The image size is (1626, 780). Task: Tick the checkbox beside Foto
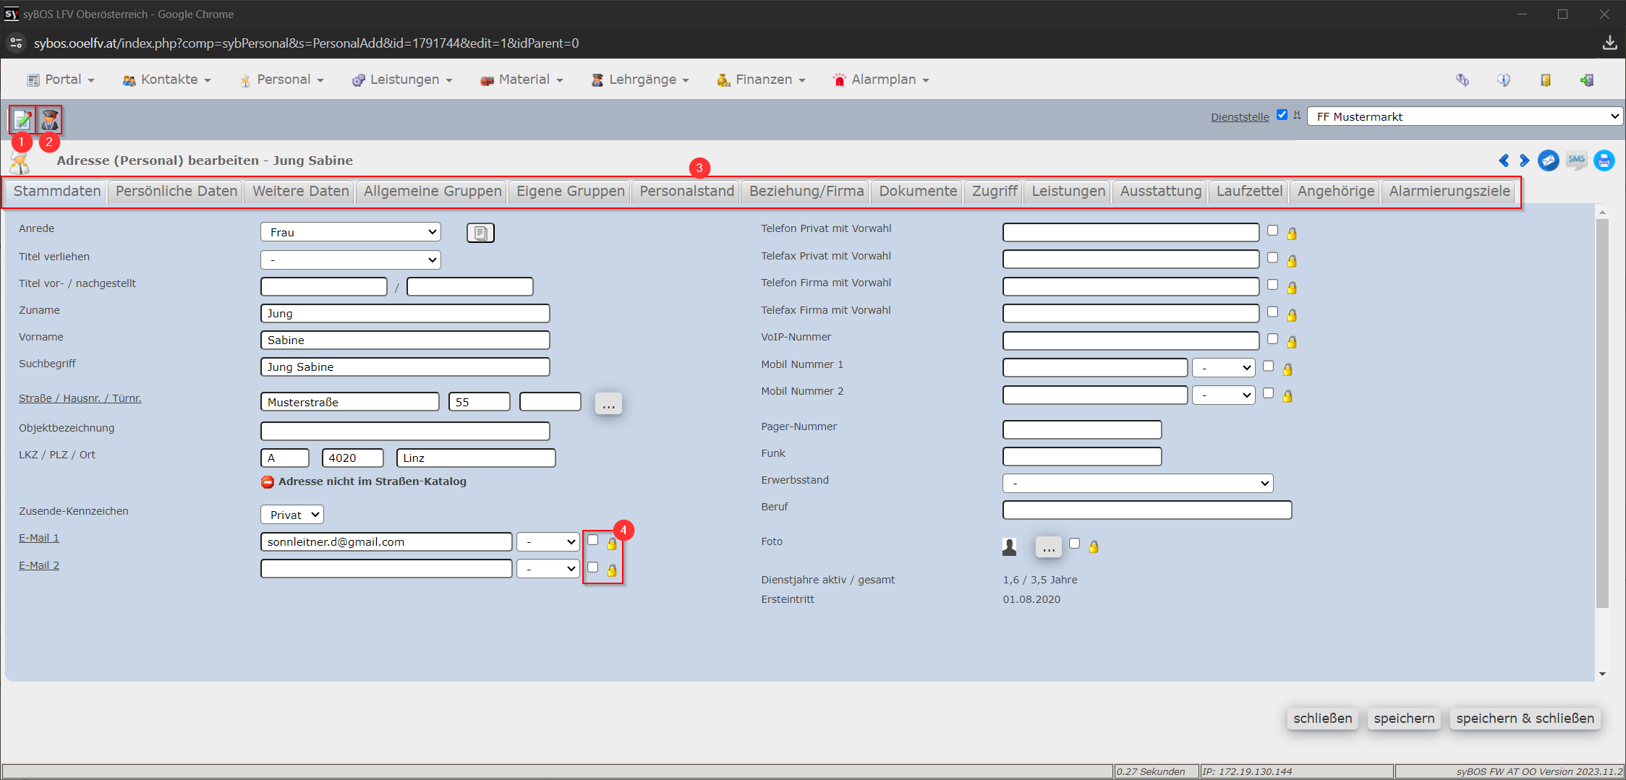pos(1075,544)
